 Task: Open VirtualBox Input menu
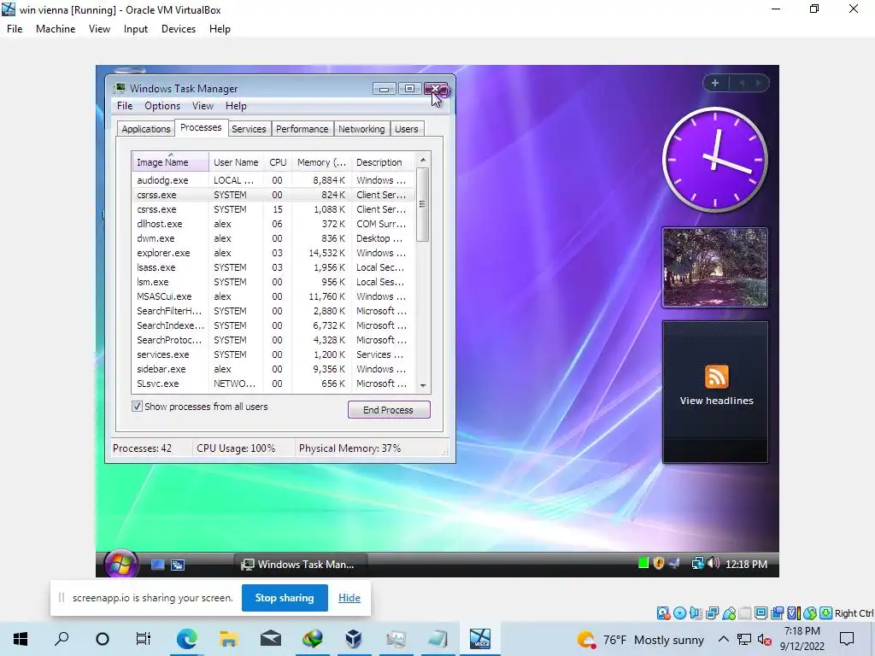136,29
